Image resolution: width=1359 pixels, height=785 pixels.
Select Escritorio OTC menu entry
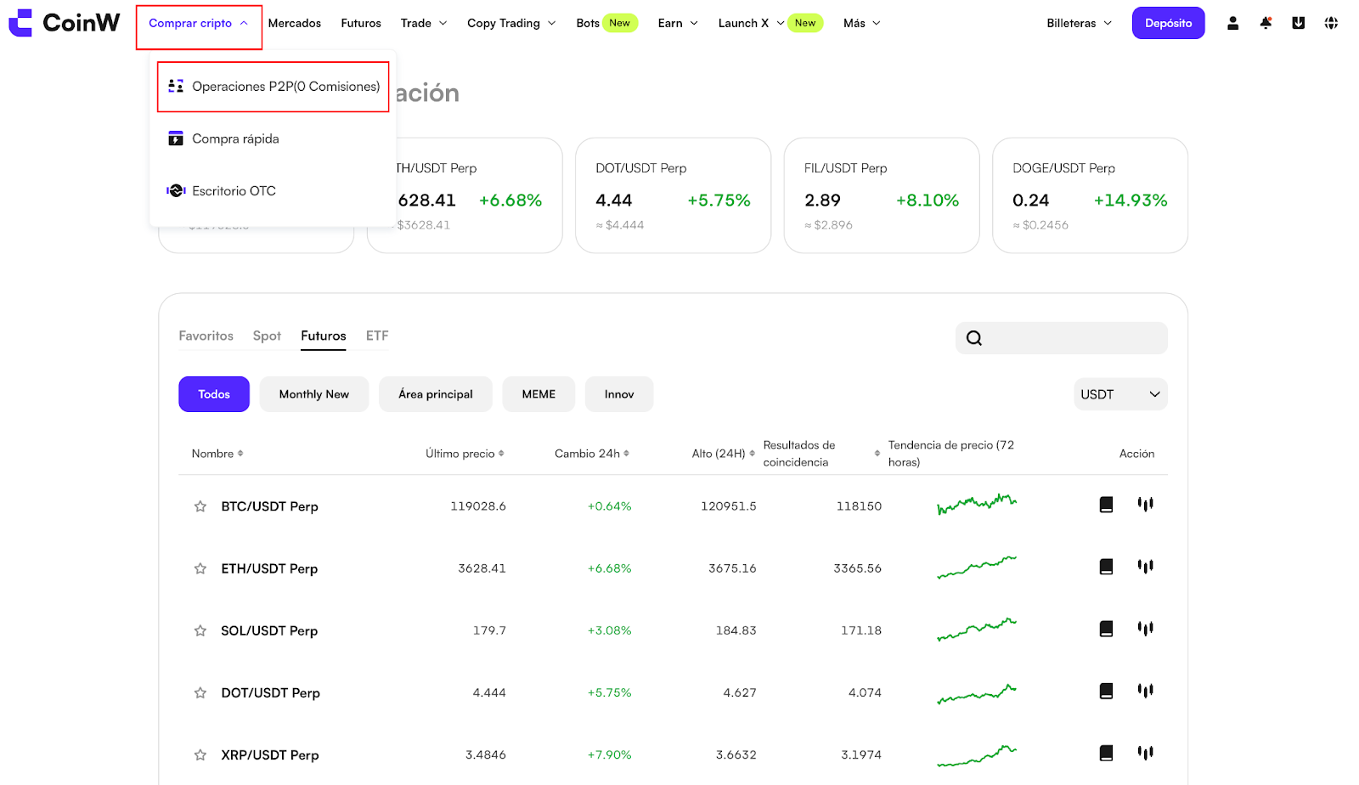273,191
